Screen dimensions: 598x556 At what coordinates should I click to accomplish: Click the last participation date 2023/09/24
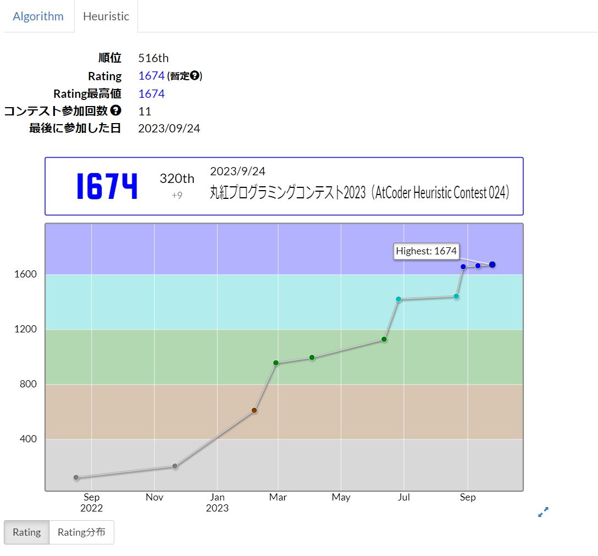[x=169, y=129]
